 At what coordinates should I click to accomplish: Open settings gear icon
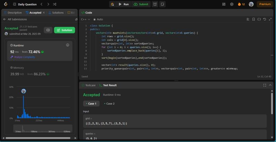(x=231, y=4)
